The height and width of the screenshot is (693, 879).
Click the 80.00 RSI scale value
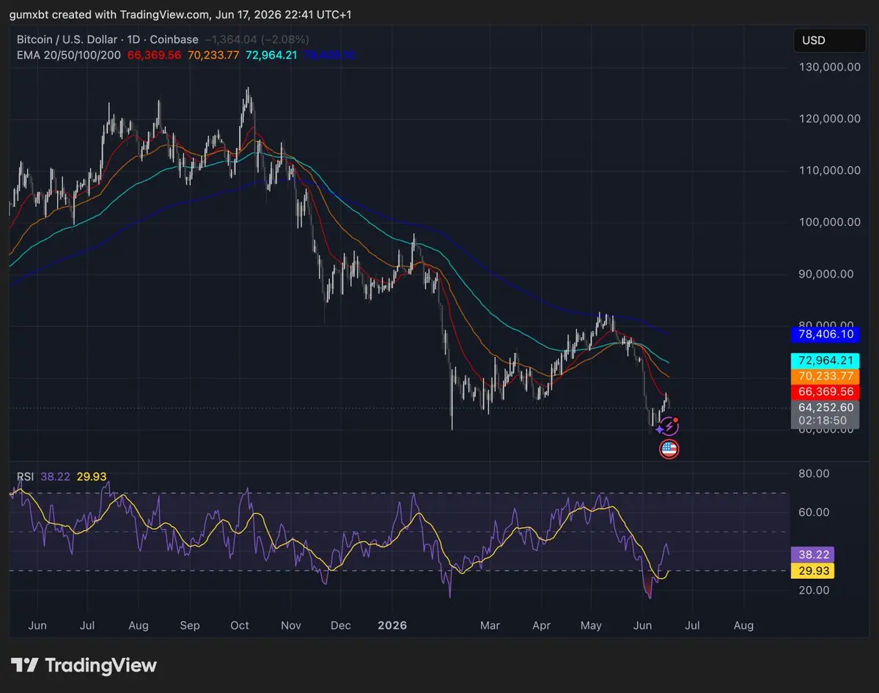814,474
